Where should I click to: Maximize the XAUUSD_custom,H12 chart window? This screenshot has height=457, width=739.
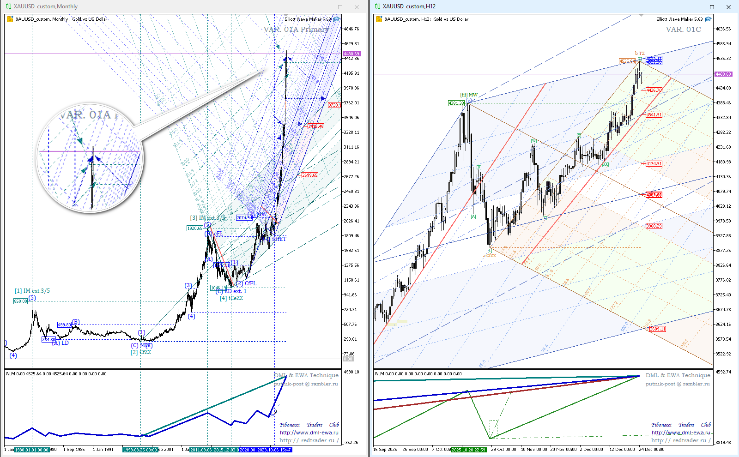[x=712, y=7]
